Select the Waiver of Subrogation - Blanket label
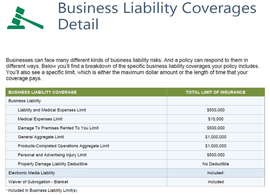This screenshot has width=270, height=195. (x=38, y=182)
